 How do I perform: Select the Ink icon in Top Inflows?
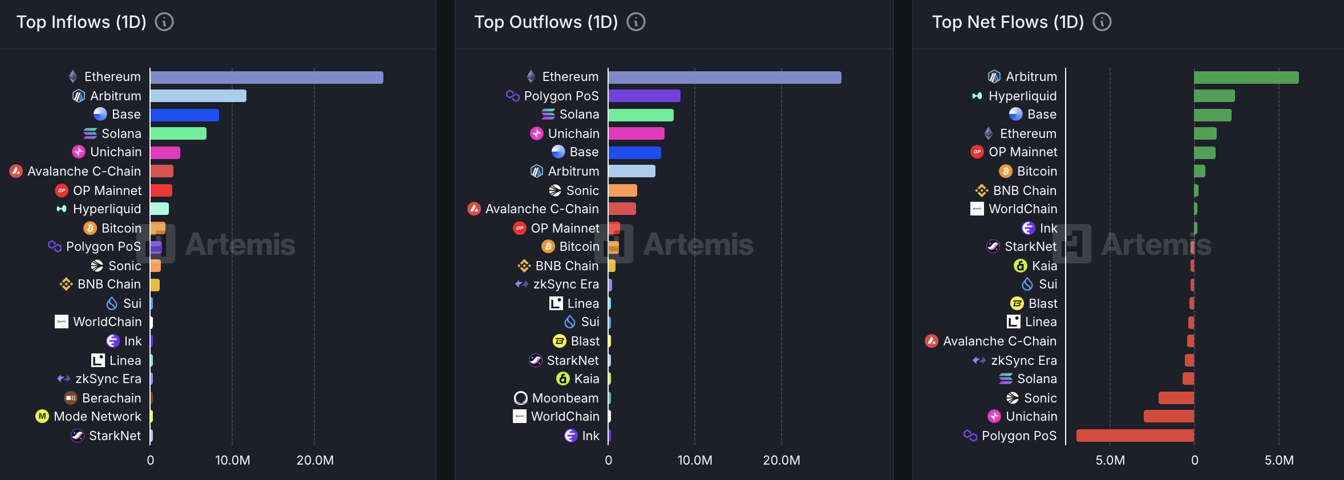click(113, 341)
